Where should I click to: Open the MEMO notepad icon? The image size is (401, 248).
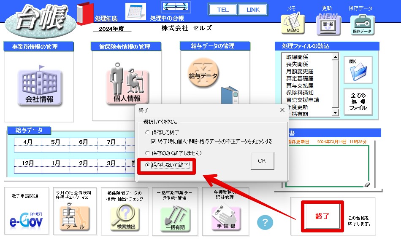[x=293, y=24]
